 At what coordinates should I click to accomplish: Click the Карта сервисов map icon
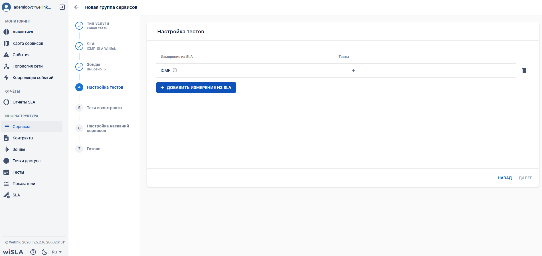click(6, 43)
